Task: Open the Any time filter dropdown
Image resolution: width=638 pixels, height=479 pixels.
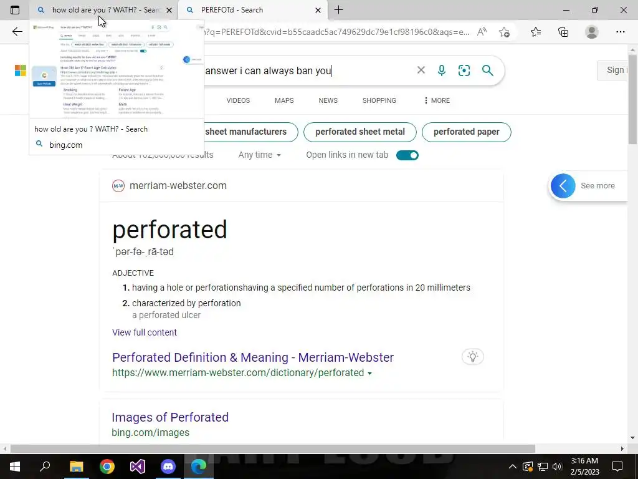Action: pos(260,155)
